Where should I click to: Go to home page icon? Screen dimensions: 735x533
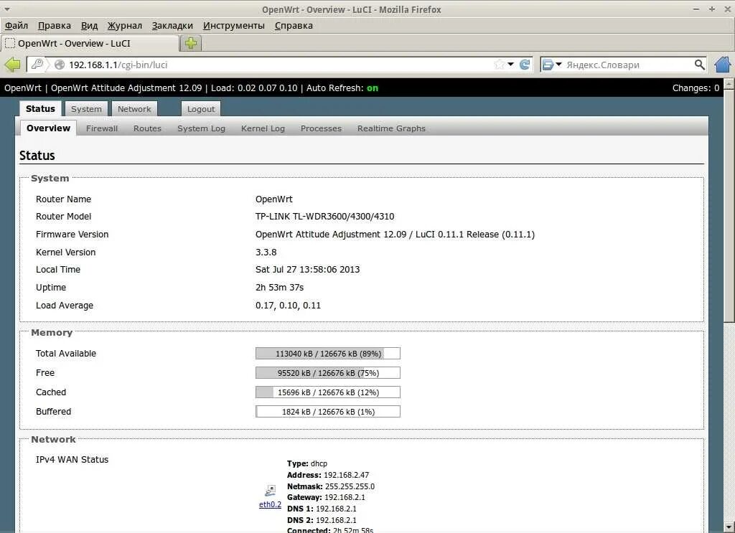click(x=723, y=65)
